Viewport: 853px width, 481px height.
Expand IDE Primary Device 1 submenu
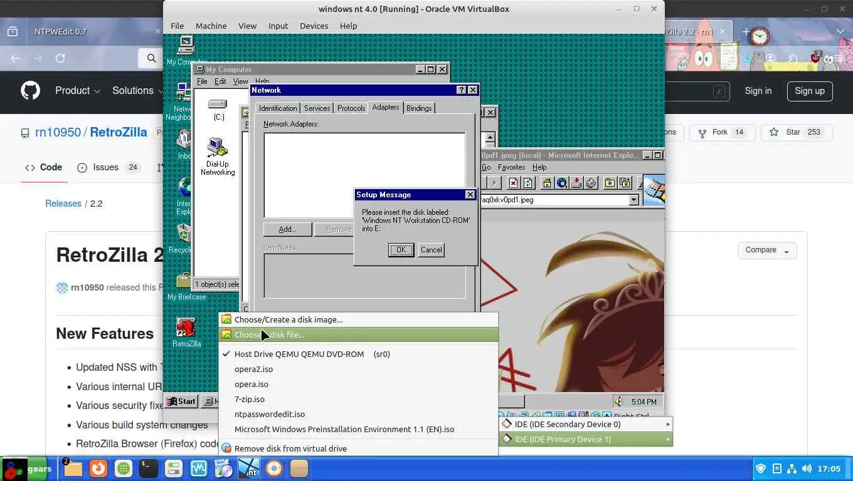tap(586, 439)
